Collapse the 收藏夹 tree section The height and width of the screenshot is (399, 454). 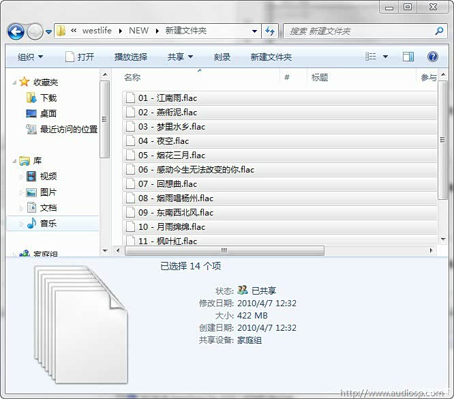[15, 83]
